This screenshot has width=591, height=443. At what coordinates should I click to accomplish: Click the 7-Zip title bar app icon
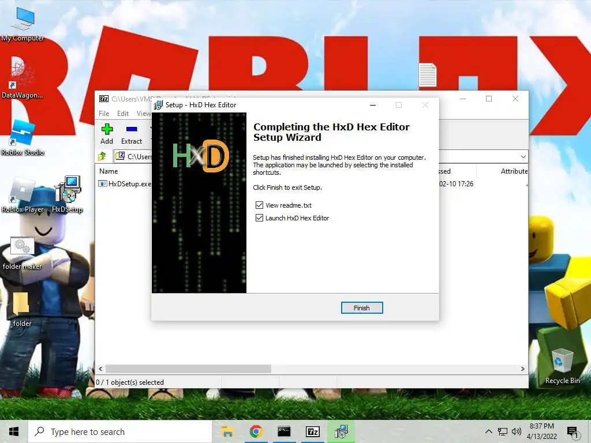104,99
